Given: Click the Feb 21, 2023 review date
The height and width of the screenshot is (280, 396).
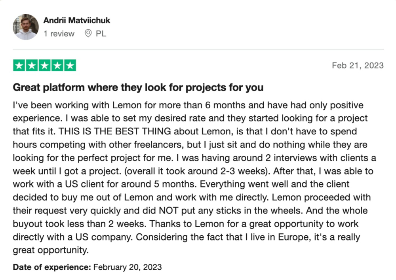Looking at the screenshot, I should (358, 65).
